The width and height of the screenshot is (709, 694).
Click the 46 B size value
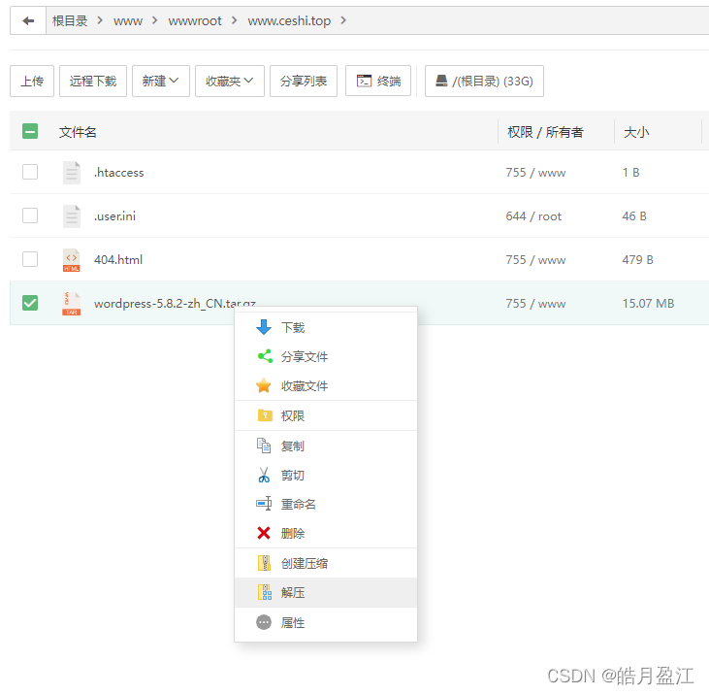click(634, 216)
